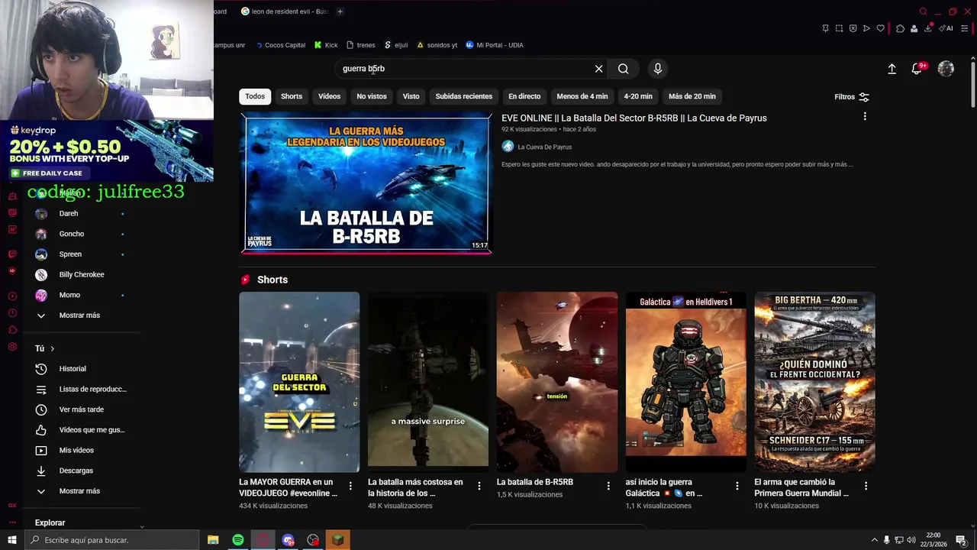This screenshot has width=977, height=550.
Task: Click the magnifier search button
Action: click(x=624, y=69)
